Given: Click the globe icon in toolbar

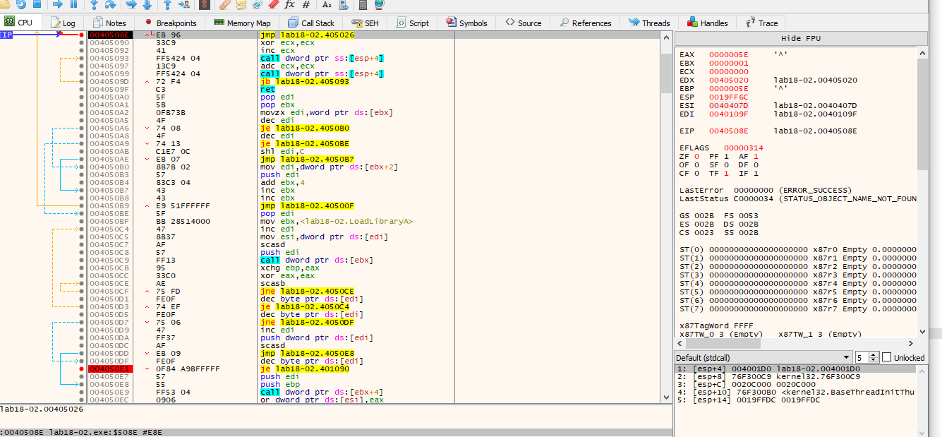Looking at the screenshot, I should pyautogui.click(x=379, y=4).
